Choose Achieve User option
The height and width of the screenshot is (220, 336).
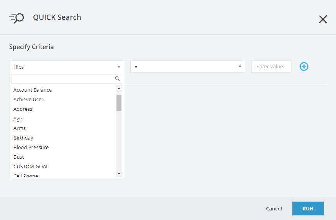click(x=28, y=100)
